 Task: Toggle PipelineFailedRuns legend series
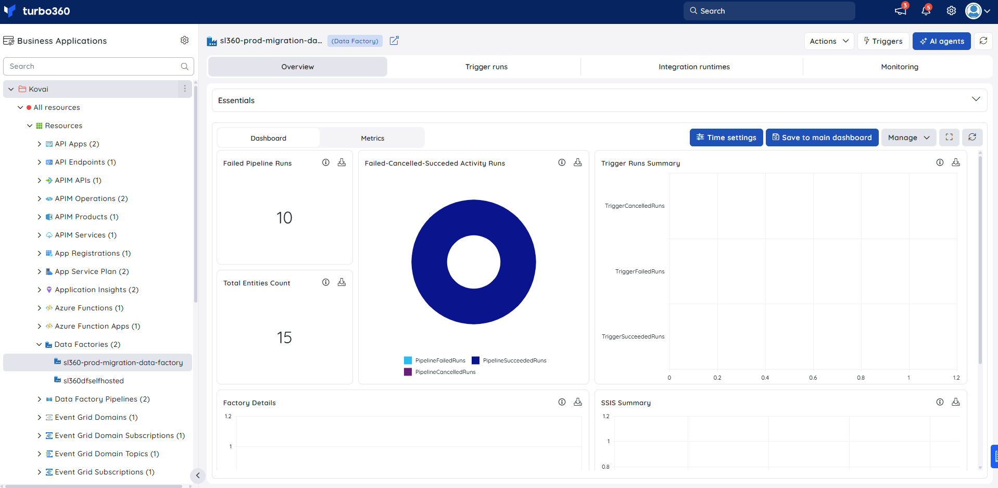click(x=435, y=360)
